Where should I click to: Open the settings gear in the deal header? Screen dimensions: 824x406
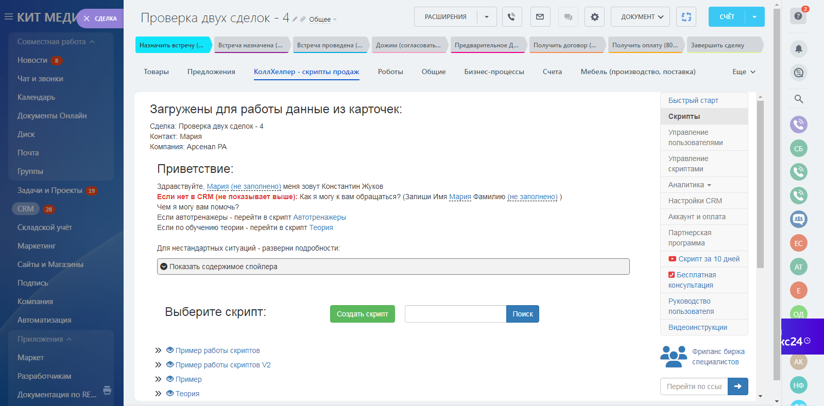coord(595,17)
